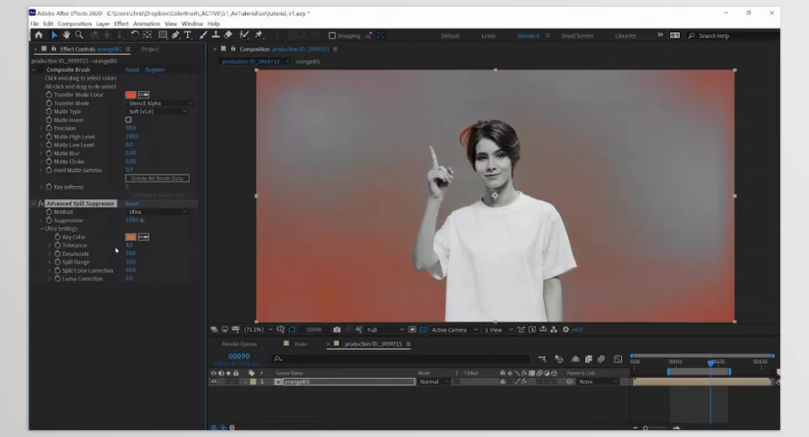809x437 pixels.
Task: Open the Active Camera dropdown
Action: pyautogui.click(x=454, y=330)
